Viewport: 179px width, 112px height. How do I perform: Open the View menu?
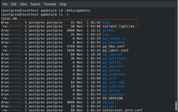[x=23, y=4]
